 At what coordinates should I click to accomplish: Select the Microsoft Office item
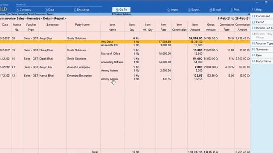110,53
